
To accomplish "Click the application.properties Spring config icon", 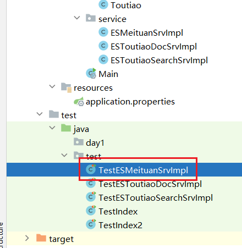I will click(79, 101).
